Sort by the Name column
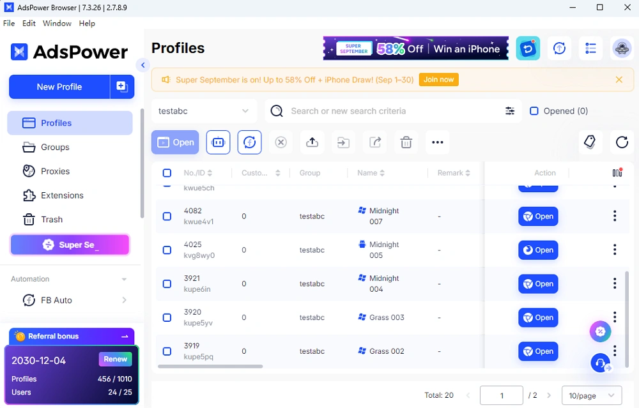Screen dimensions: 639x408 pyautogui.click(x=382, y=172)
